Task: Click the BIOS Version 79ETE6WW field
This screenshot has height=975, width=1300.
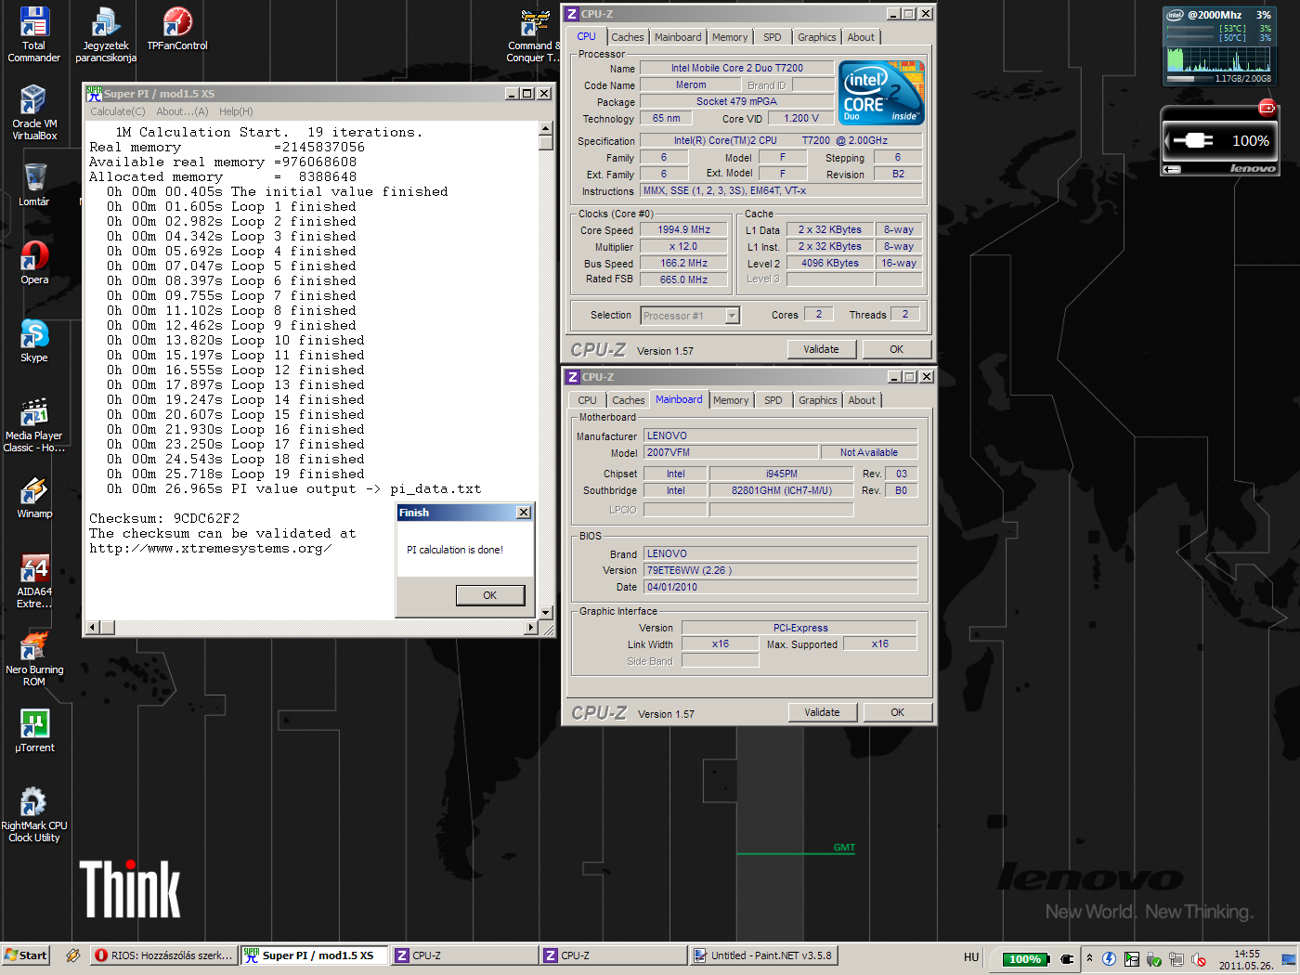Action: (x=780, y=570)
